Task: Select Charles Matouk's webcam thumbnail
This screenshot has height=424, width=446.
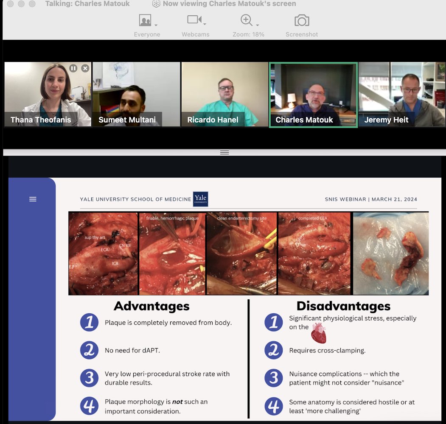Action: 313,93
